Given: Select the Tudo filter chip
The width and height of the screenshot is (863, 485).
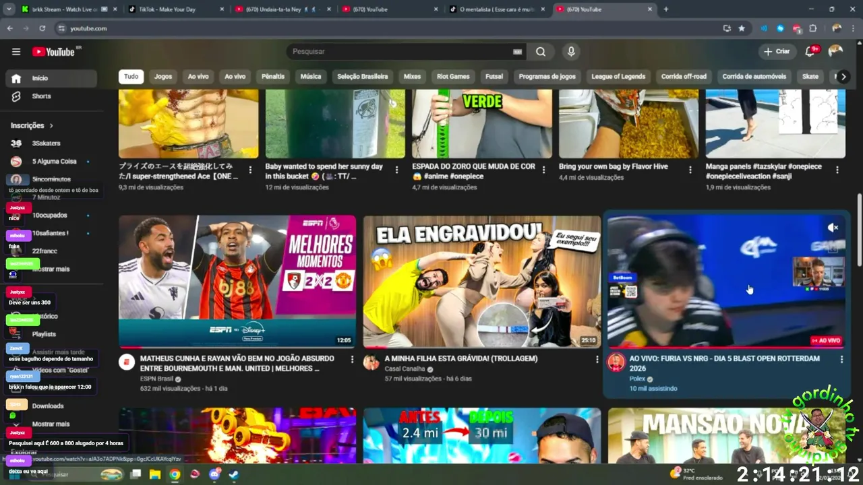Looking at the screenshot, I should click(x=131, y=77).
